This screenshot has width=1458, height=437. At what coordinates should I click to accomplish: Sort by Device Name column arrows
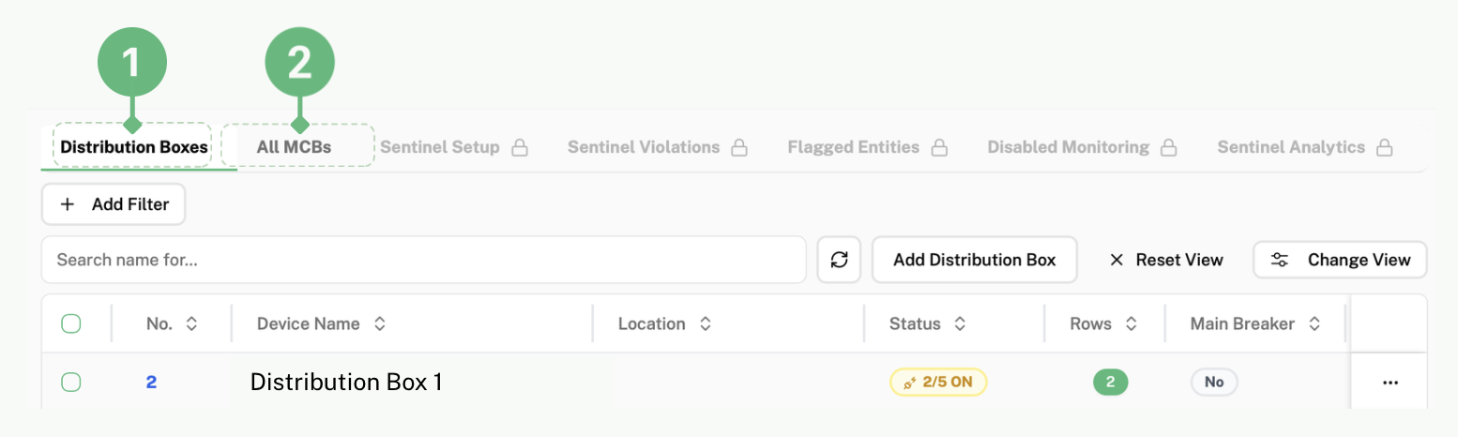click(x=380, y=324)
